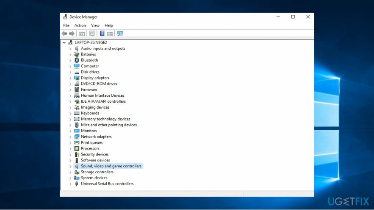Expand Universal Serial Bus controllers
This screenshot has width=374, height=210.
70,184
